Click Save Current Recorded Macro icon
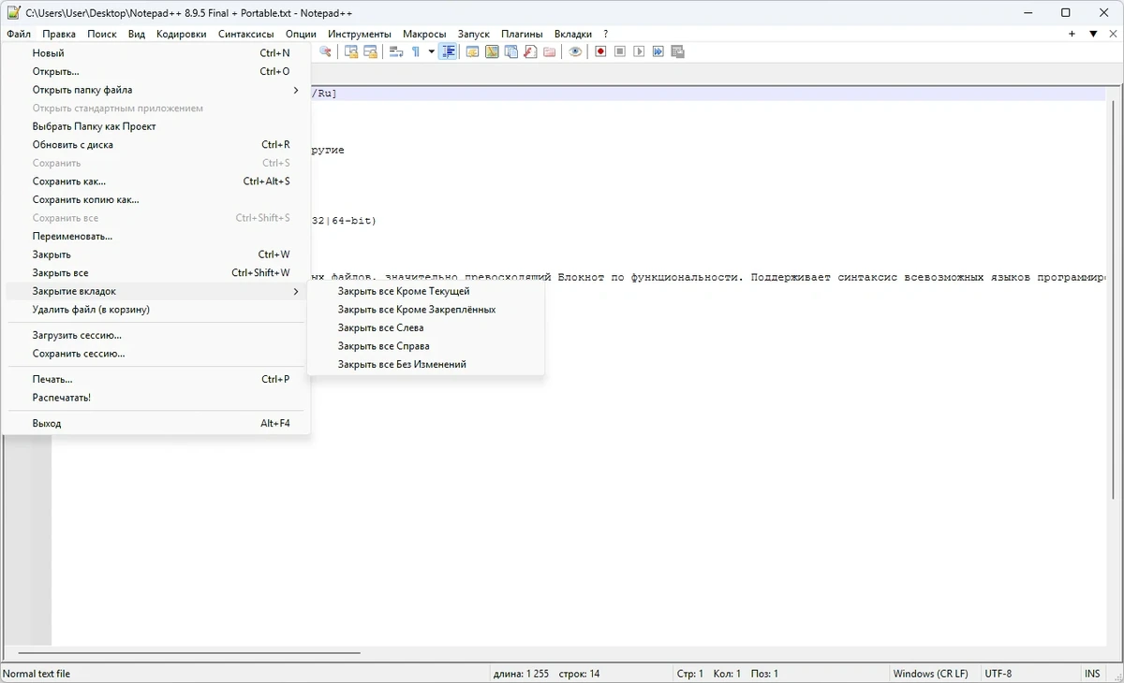Screen dimensions: 1124x683 tap(677, 51)
